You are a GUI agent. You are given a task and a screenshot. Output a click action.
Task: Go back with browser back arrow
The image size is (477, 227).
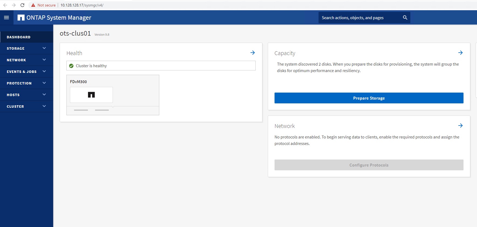coord(5,5)
